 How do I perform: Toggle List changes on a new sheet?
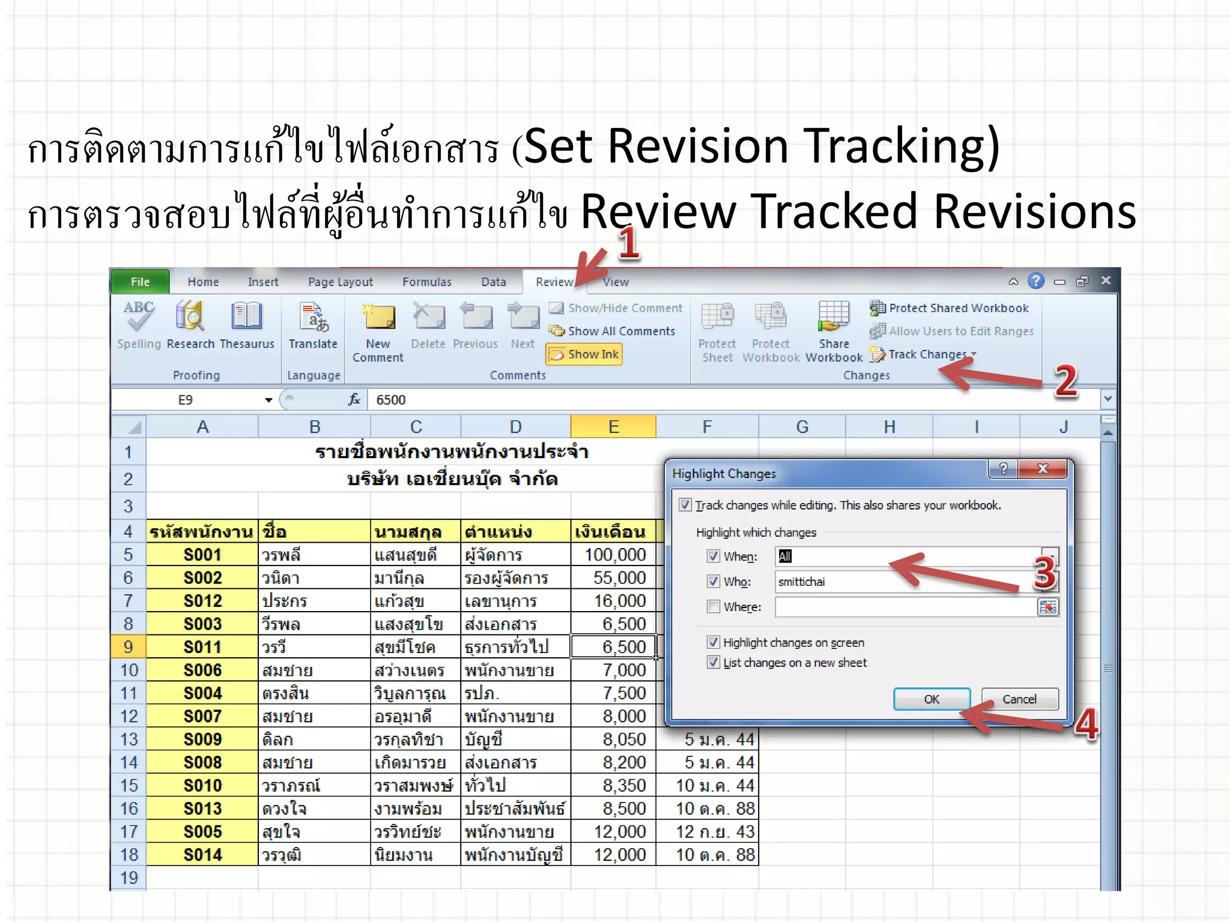tap(713, 662)
